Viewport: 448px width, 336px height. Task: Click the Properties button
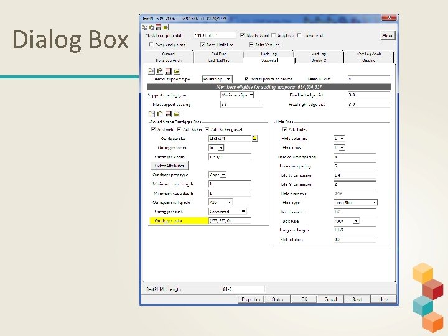click(251, 299)
